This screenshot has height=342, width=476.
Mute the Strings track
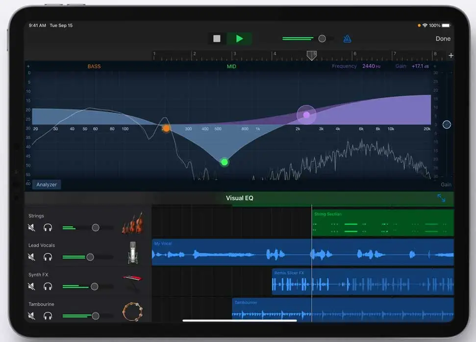[x=31, y=228]
